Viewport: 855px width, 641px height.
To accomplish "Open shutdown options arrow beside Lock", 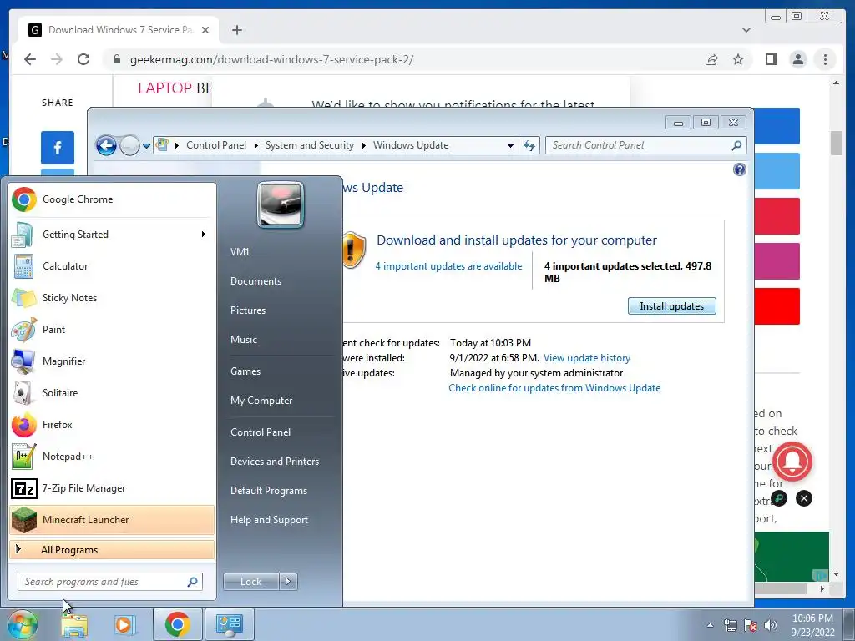I will [x=288, y=582].
